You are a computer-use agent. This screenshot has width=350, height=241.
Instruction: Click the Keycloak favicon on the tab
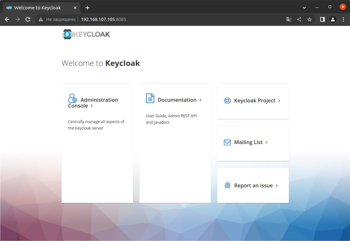(9, 8)
